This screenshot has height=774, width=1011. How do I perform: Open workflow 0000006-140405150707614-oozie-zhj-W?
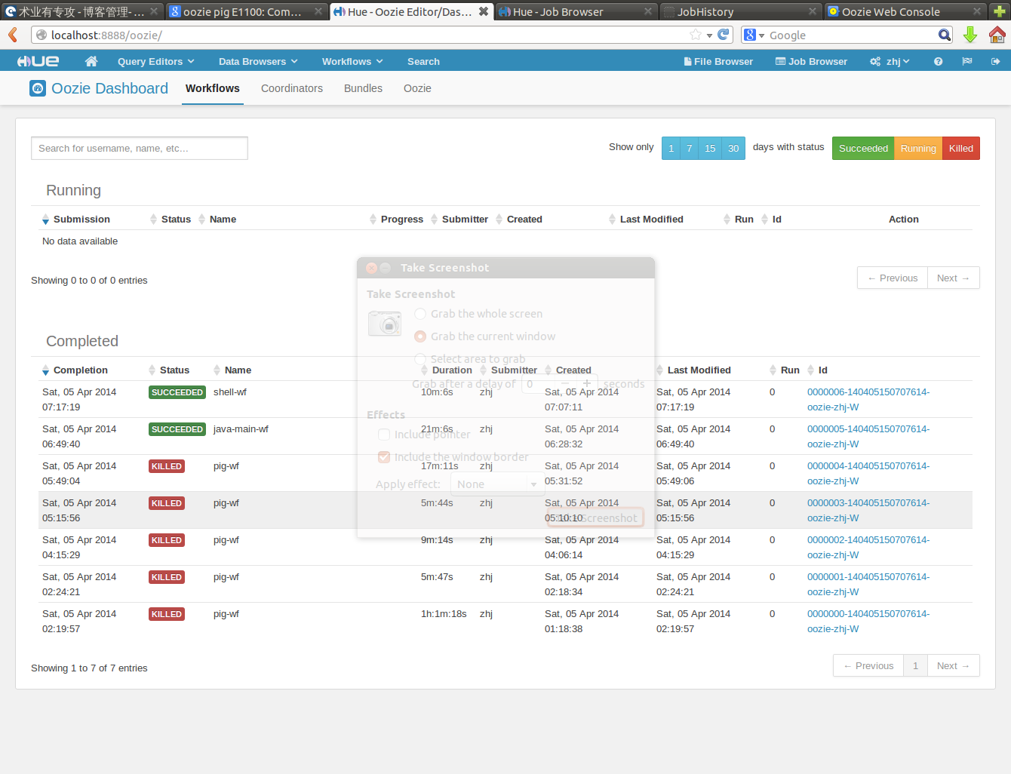(x=868, y=399)
